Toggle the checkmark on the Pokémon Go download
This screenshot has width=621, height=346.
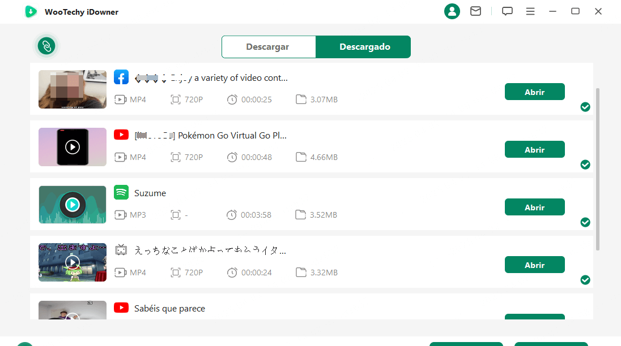coord(585,165)
